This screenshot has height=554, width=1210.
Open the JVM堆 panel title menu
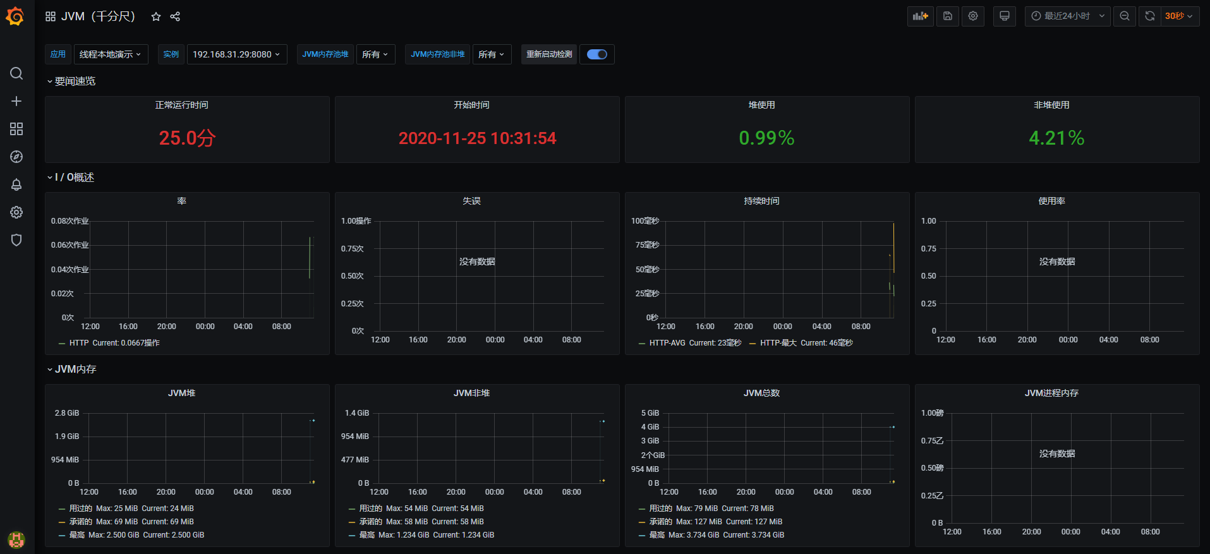pyautogui.click(x=182, y=393)
